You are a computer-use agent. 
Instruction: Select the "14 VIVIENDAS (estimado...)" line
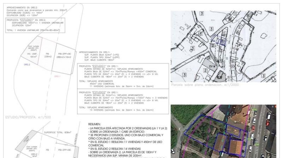(121, 110)
